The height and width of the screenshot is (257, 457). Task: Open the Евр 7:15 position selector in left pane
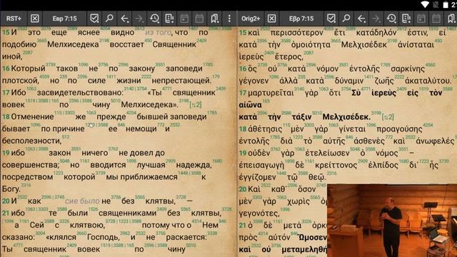pos(65,19)
